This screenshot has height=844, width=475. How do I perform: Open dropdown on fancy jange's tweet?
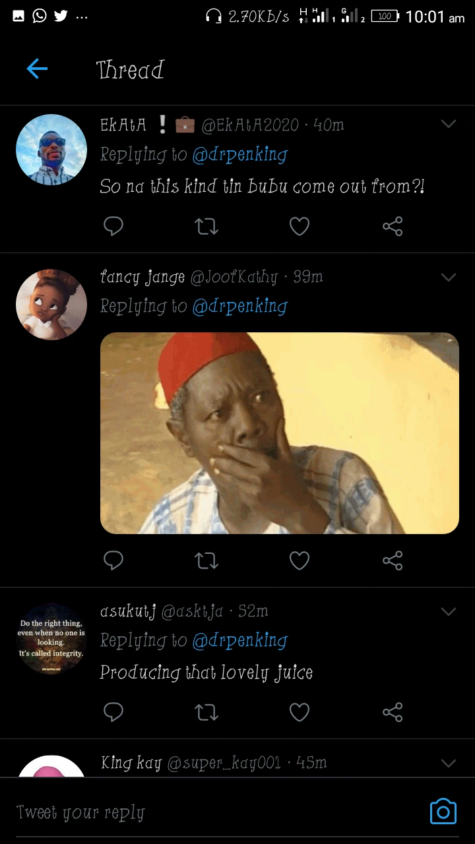tap(449, 277)
